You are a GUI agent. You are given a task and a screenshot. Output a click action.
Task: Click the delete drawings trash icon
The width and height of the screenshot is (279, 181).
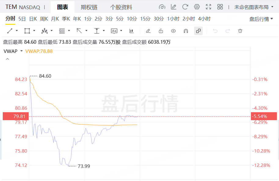(240, 31)
